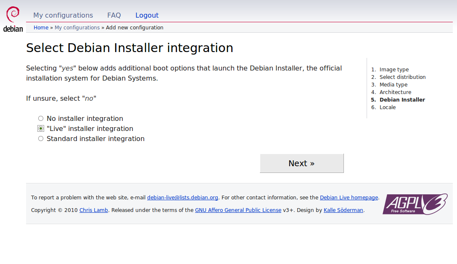Open Chris Lamb copyright link
The height and width of the screenshot is (264, 457).
(94, 210)
